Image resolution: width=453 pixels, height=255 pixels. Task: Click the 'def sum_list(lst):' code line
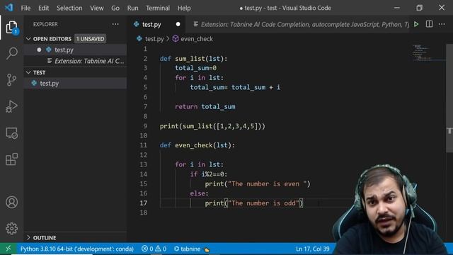pyautogui.click(x=193, y=59)
